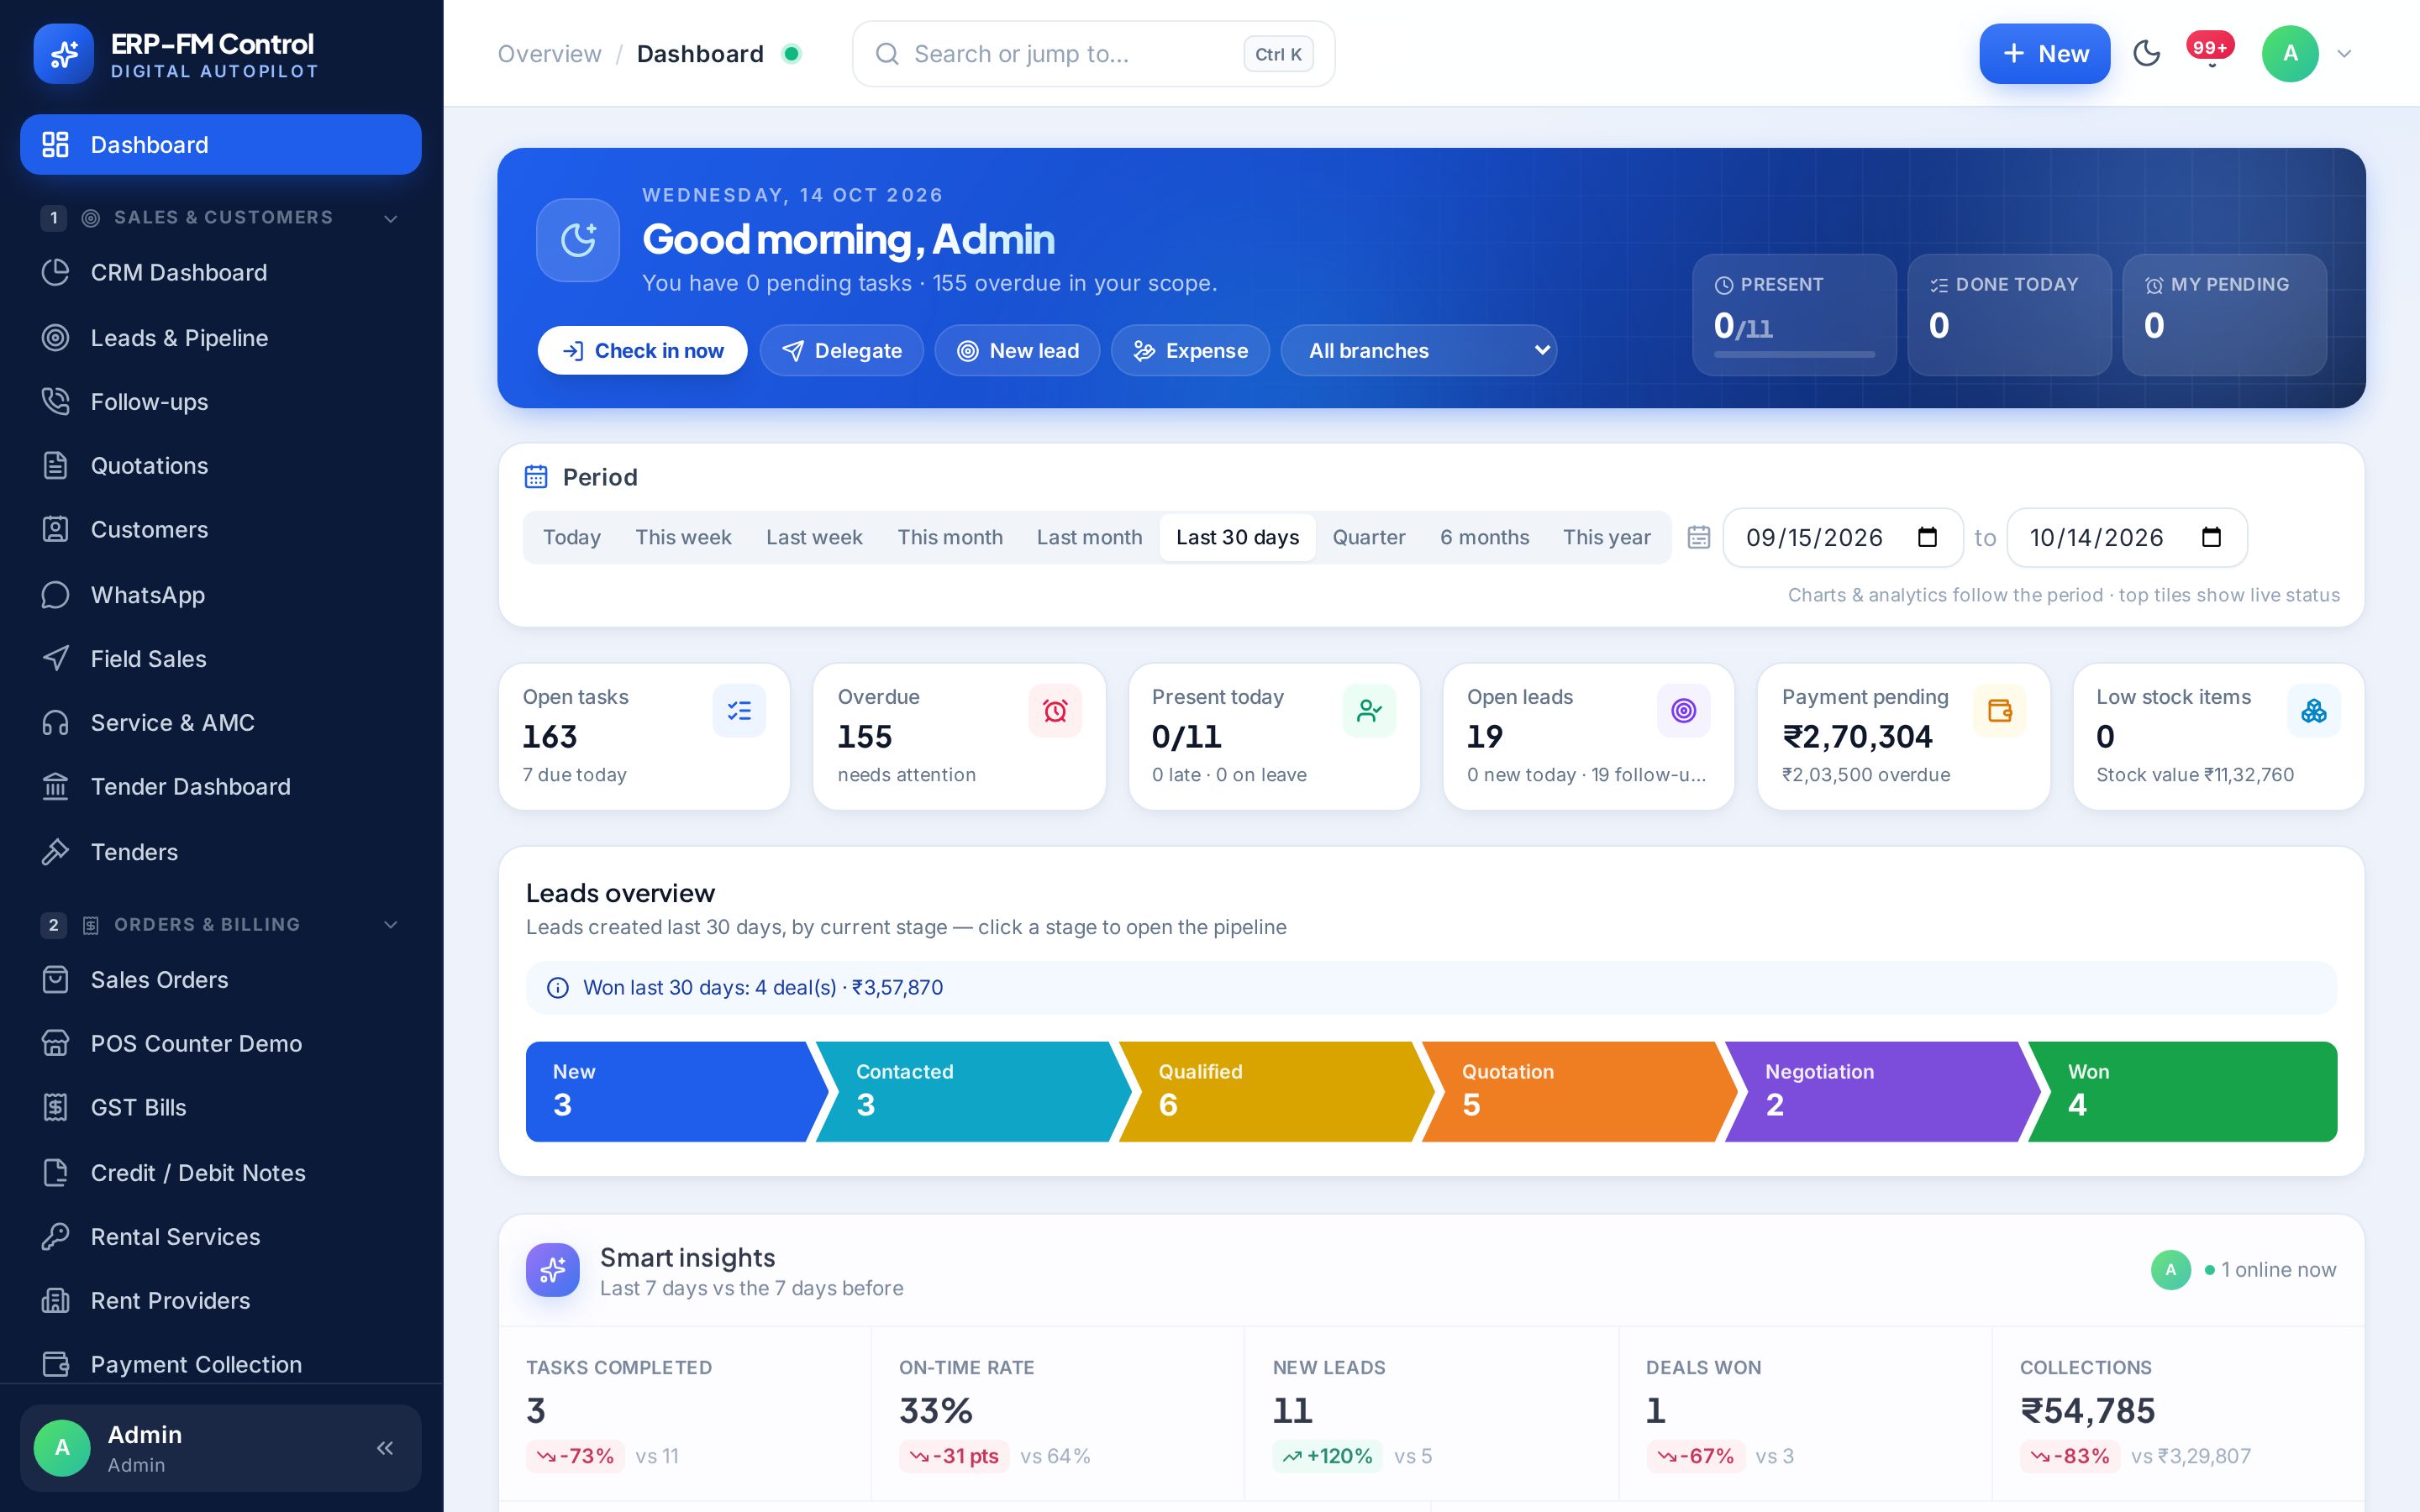2420x1512 pixels.
Task: Open POS Counter Demo
Action: pyautogui.click(x=221, y=1043)
